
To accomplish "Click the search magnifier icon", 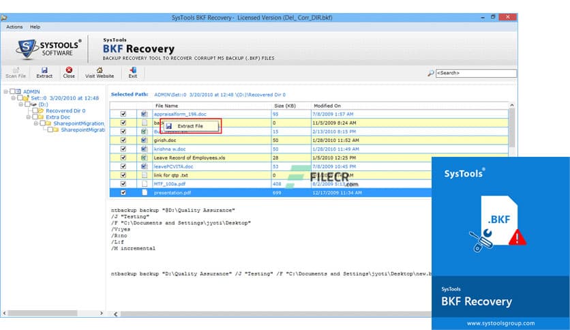I will [x=430, y=74].
